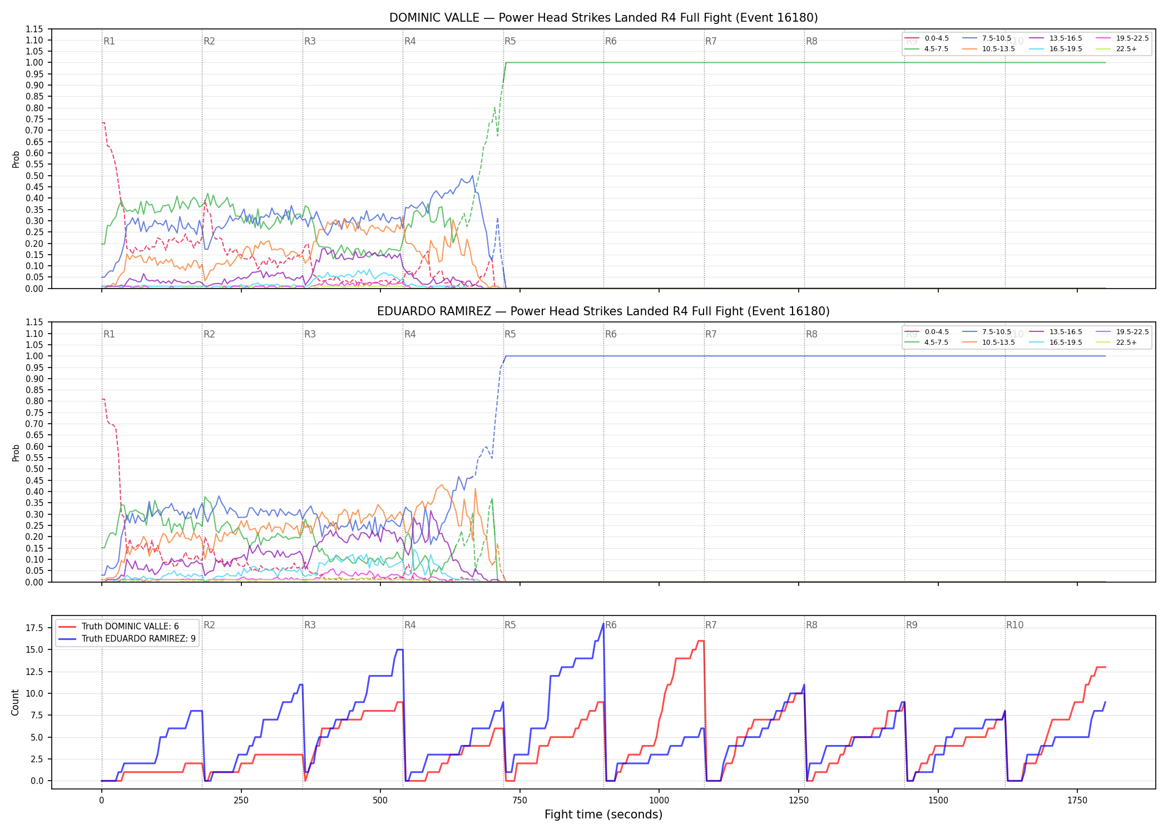Select 10.5-13.5 legend entry in Dominic Valle chart
The height and width of the screenshot is (834, 1168).
coord(988,49)
